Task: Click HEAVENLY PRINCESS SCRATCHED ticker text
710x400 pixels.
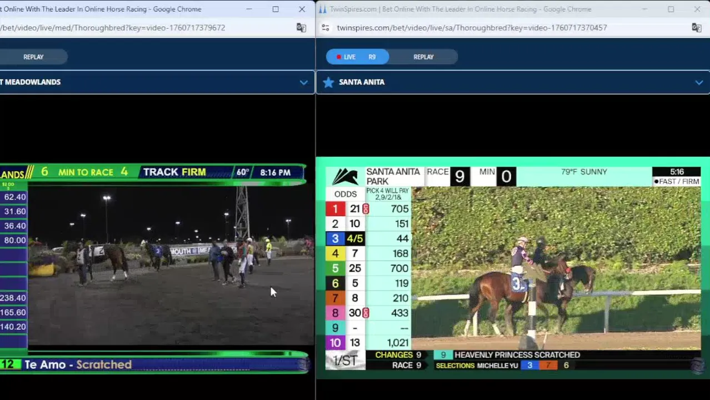Action: [517, 355]
